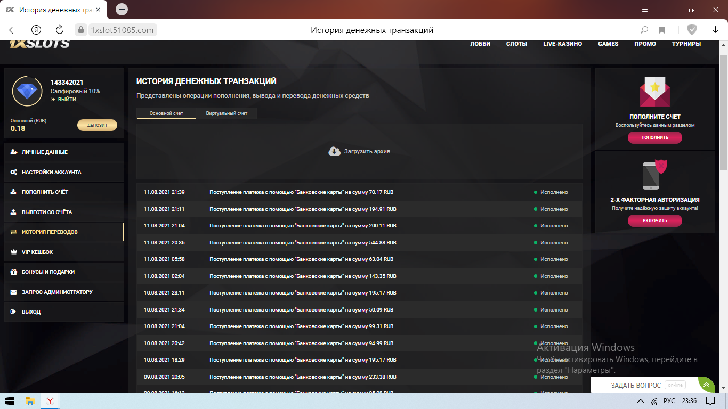
Task: Click the VIP cashback crown icon
Action: (13, 252)
